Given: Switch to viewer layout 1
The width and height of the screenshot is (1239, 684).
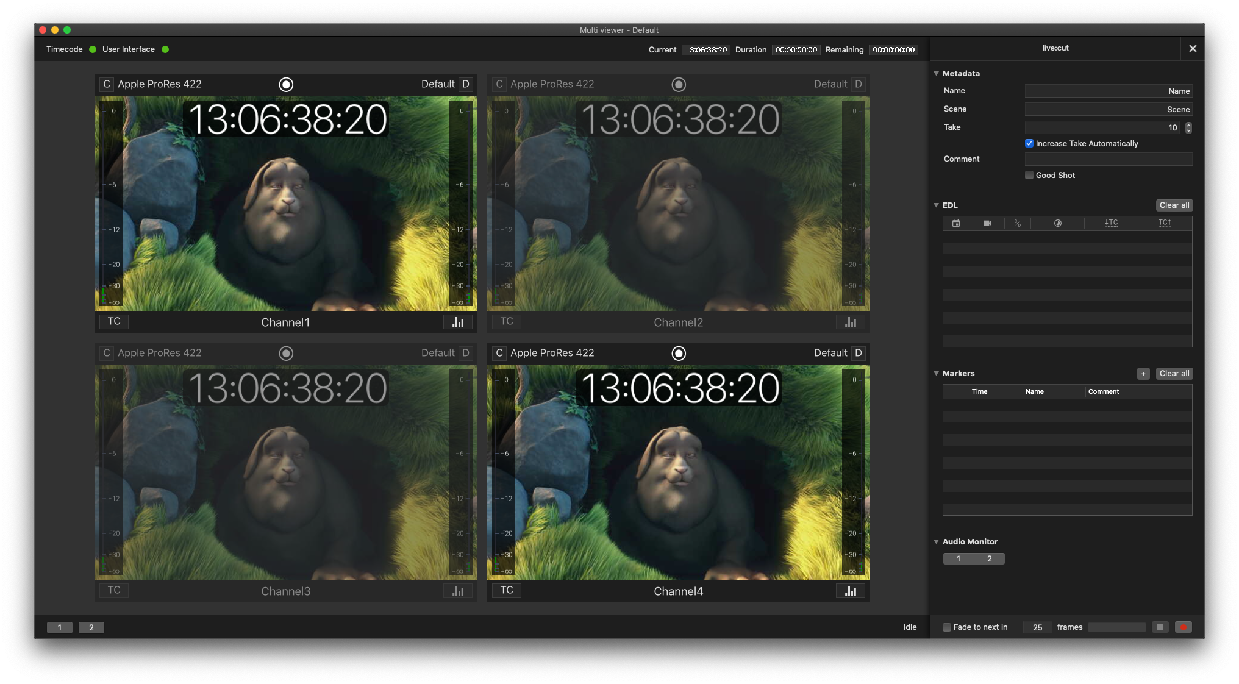Looking at the screenshot, I should coord(60,628).
